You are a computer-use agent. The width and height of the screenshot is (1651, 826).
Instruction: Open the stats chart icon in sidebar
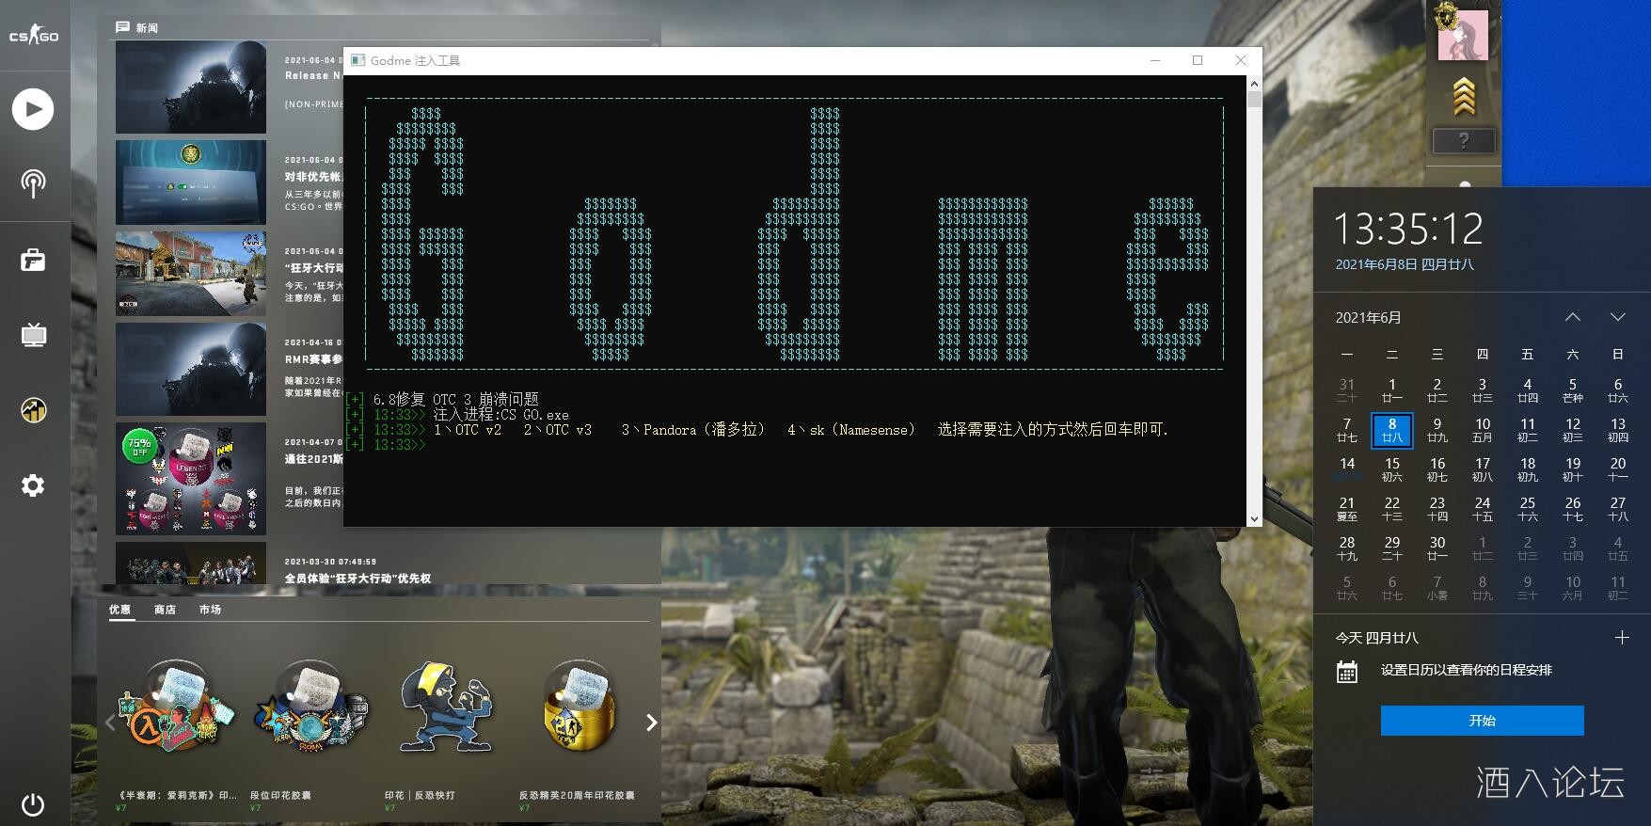[x=33, y=410]
